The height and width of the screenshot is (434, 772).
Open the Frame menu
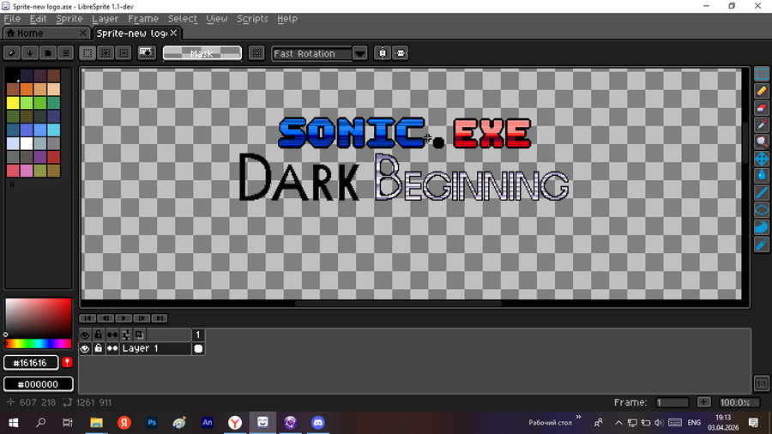(142, 19)
